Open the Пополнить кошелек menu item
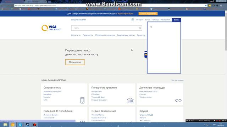 pos(105,35)
